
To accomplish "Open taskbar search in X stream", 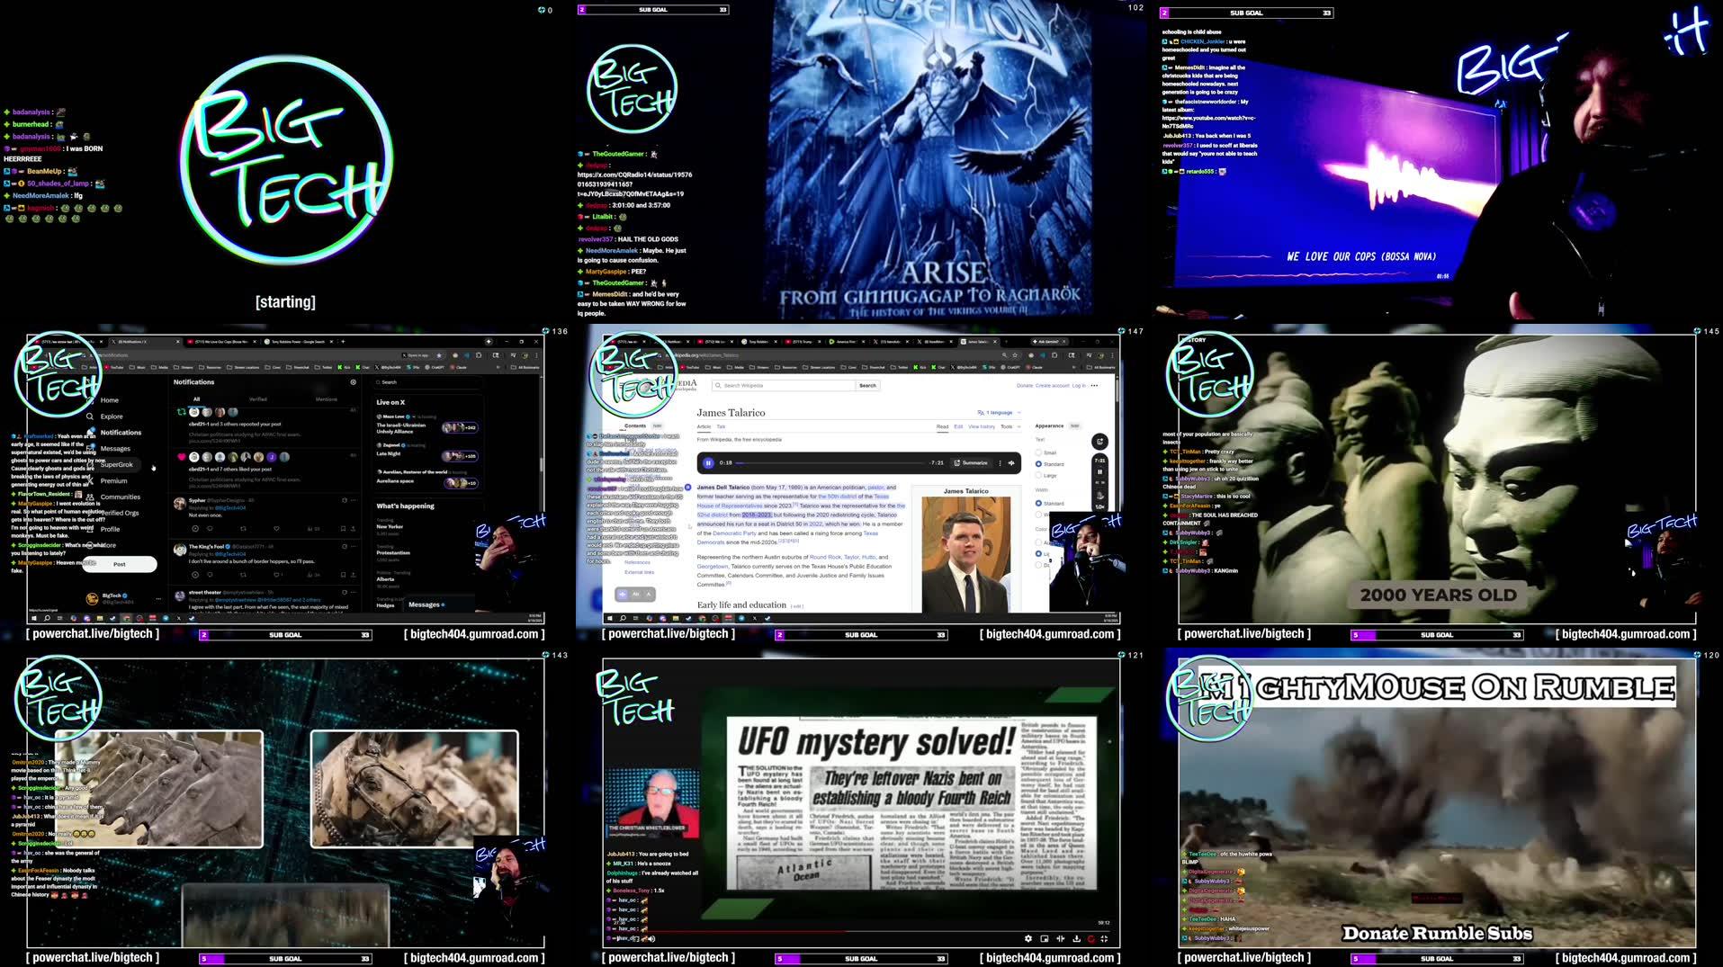I will pyautogui.click(x=47, y=618).
